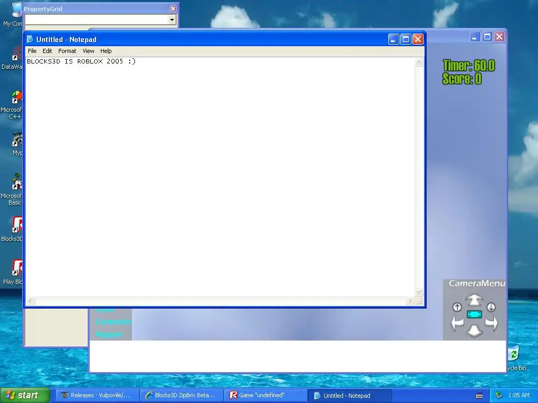The height and width of the screenshot is (403, 538).
Task: Click the camera rotate right arrow
Action: (491, 323)
